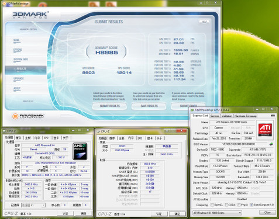The height and width of the screenshot is (219, 279).
Task: Click the GPU score value 8603
Action: point(88,72)
